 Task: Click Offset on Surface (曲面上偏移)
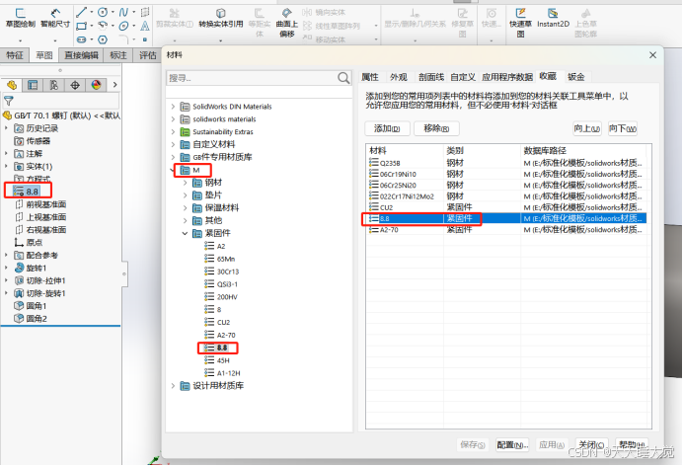coord(286,23)
